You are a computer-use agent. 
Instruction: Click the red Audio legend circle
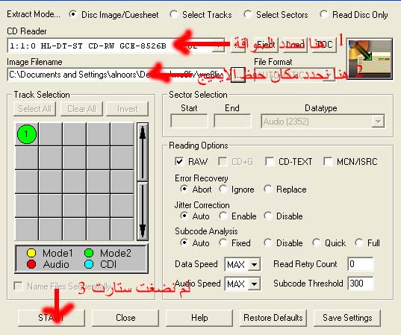click(31, 264)
